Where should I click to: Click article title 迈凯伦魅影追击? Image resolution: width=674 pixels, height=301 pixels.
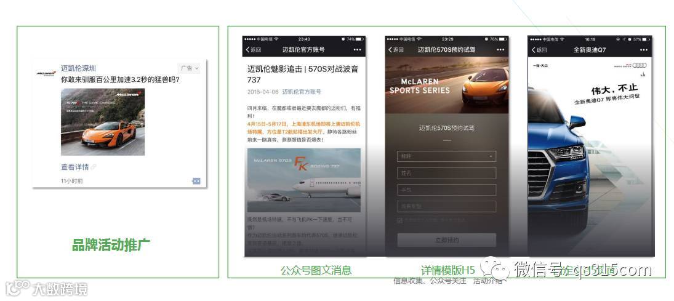(x=303, y=74)
